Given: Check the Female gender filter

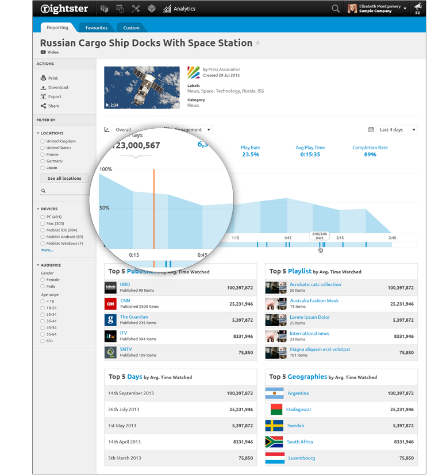Looking at the screenshot, I should pyautogui.click(x=43, y=280).
